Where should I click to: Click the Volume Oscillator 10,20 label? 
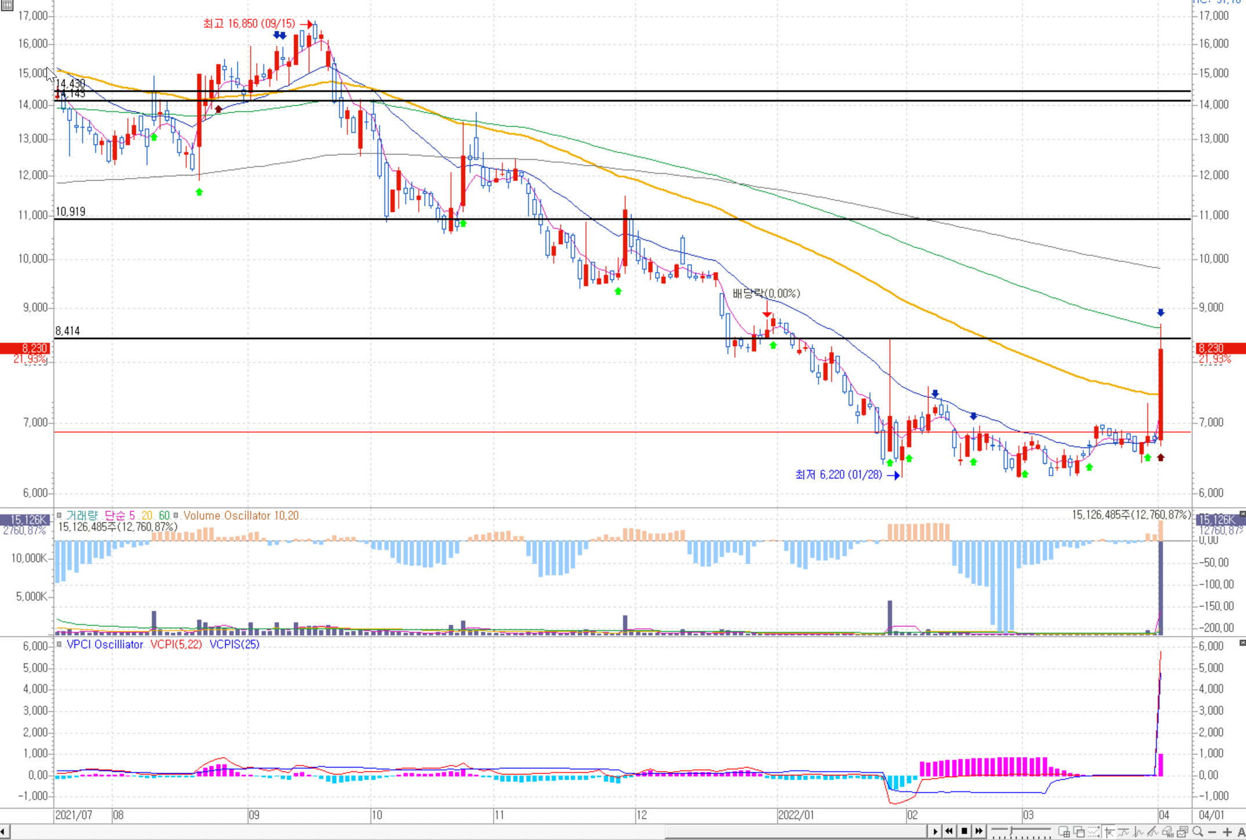(241, 515)
